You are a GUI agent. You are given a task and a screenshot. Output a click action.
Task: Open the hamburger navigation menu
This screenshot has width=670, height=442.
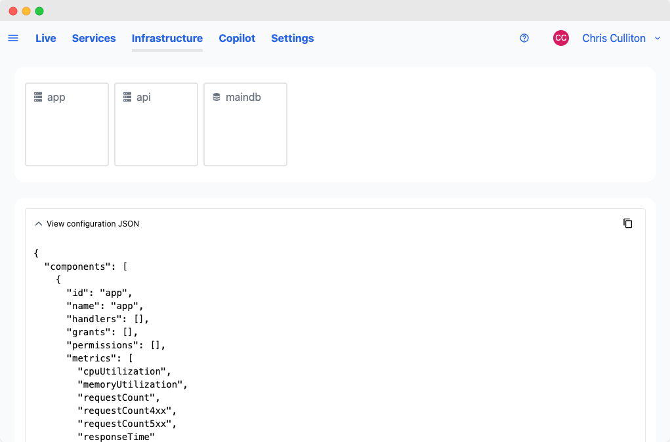[13, 39]
